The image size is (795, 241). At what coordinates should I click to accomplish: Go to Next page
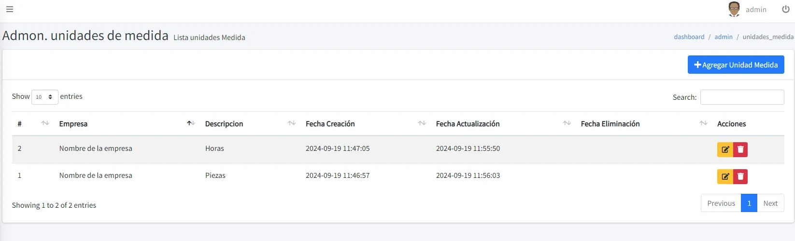pyautogui.click(x=770, y=203)
